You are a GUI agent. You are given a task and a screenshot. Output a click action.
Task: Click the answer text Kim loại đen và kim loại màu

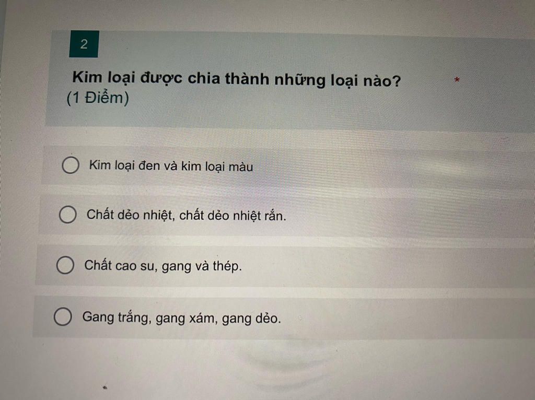171,166
